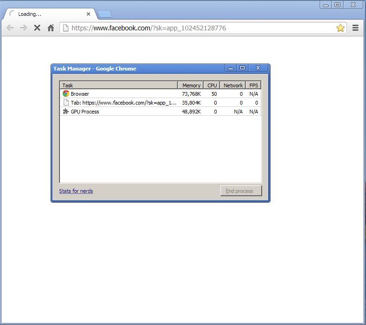The width and height of the screenshot is (366, 325).
Task: Minimize the Task Manager window
Action: pyautogui.click(x=231, y=68)
